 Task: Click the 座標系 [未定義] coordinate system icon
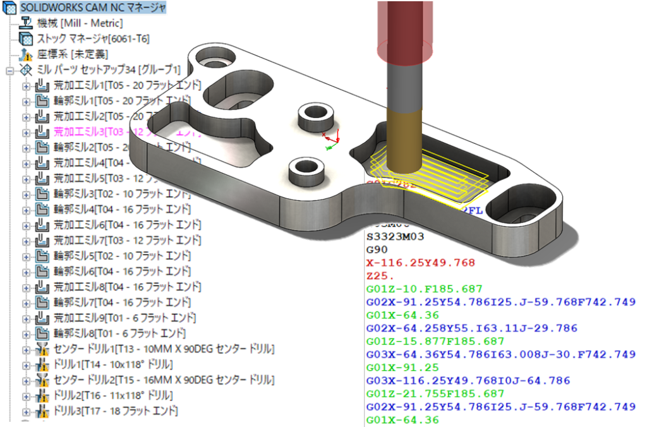[26, 54]
